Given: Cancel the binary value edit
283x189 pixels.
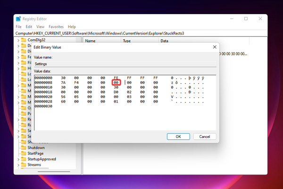Looking at the screenshot, I should (x=205, y=137).
